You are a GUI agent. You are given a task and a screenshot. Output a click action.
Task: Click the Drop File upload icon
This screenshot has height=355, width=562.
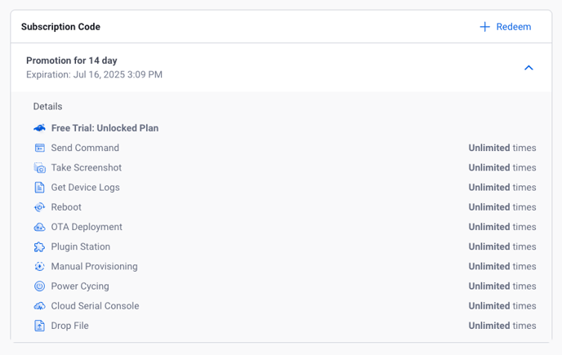(39, 326)
